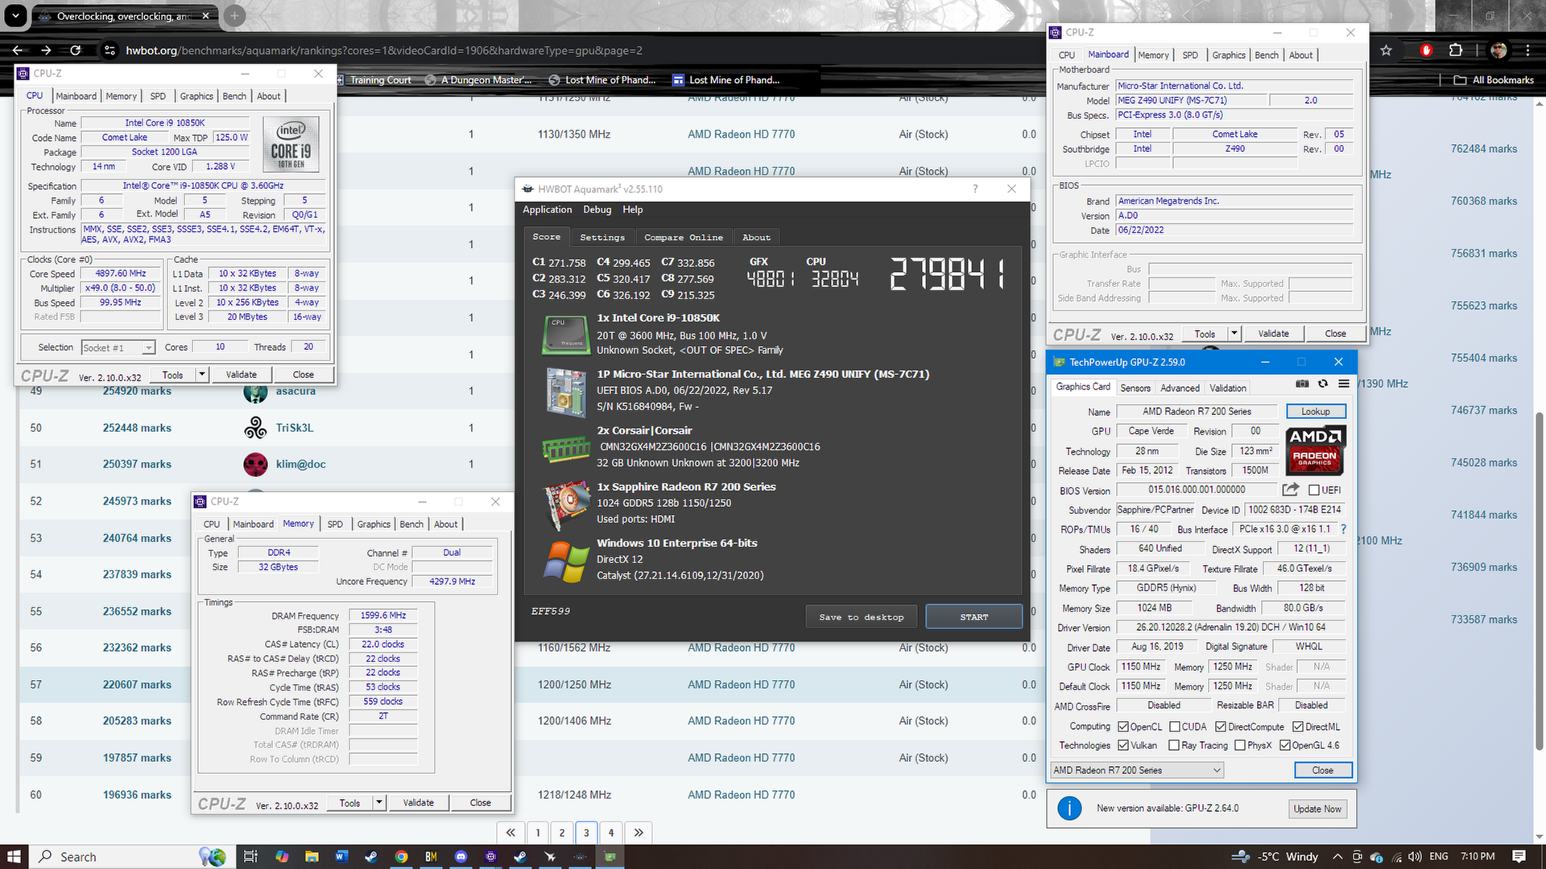
Task: Click the Lookup button in GPU-Z
Action: 1315,411
